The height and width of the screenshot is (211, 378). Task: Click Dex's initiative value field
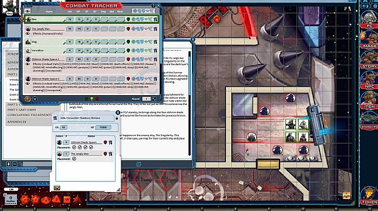click(70, 19)
